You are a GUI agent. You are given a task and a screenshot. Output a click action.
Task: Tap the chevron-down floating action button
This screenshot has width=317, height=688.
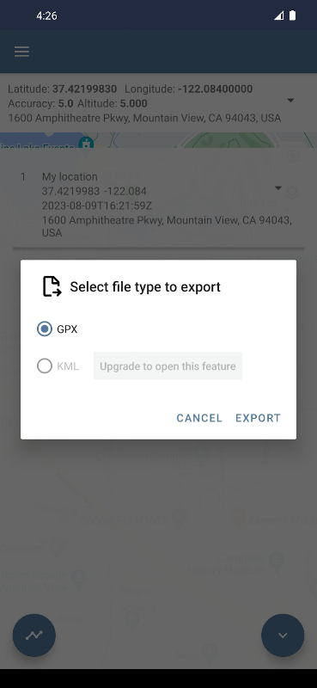pyautogui.click(x=283, y=635)
